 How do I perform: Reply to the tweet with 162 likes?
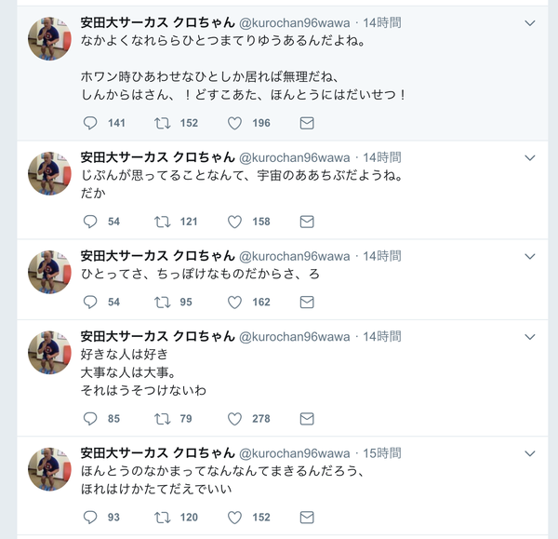90,302
